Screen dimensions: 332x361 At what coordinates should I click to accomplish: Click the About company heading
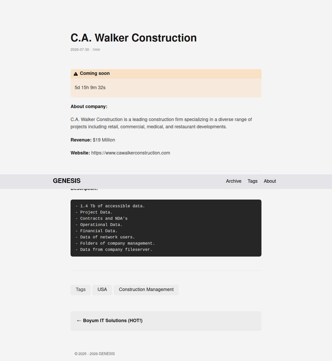coord(89,107)
